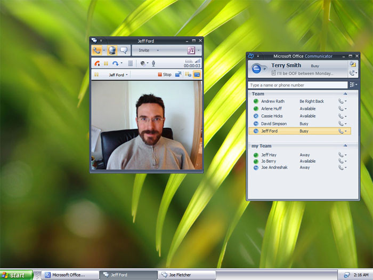Viewport: 373px width, 280px height.
Task: Open the Windows Start button
Action: coord(16,275)
